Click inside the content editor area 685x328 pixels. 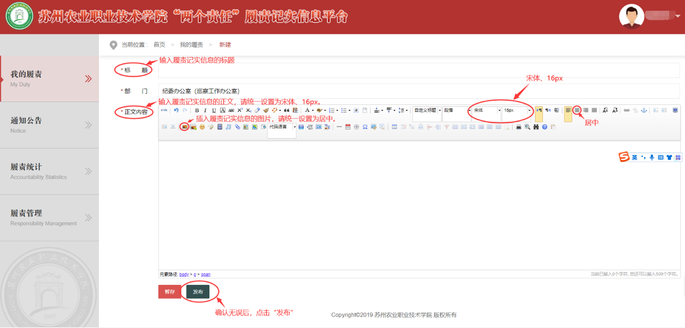[419, 205]
